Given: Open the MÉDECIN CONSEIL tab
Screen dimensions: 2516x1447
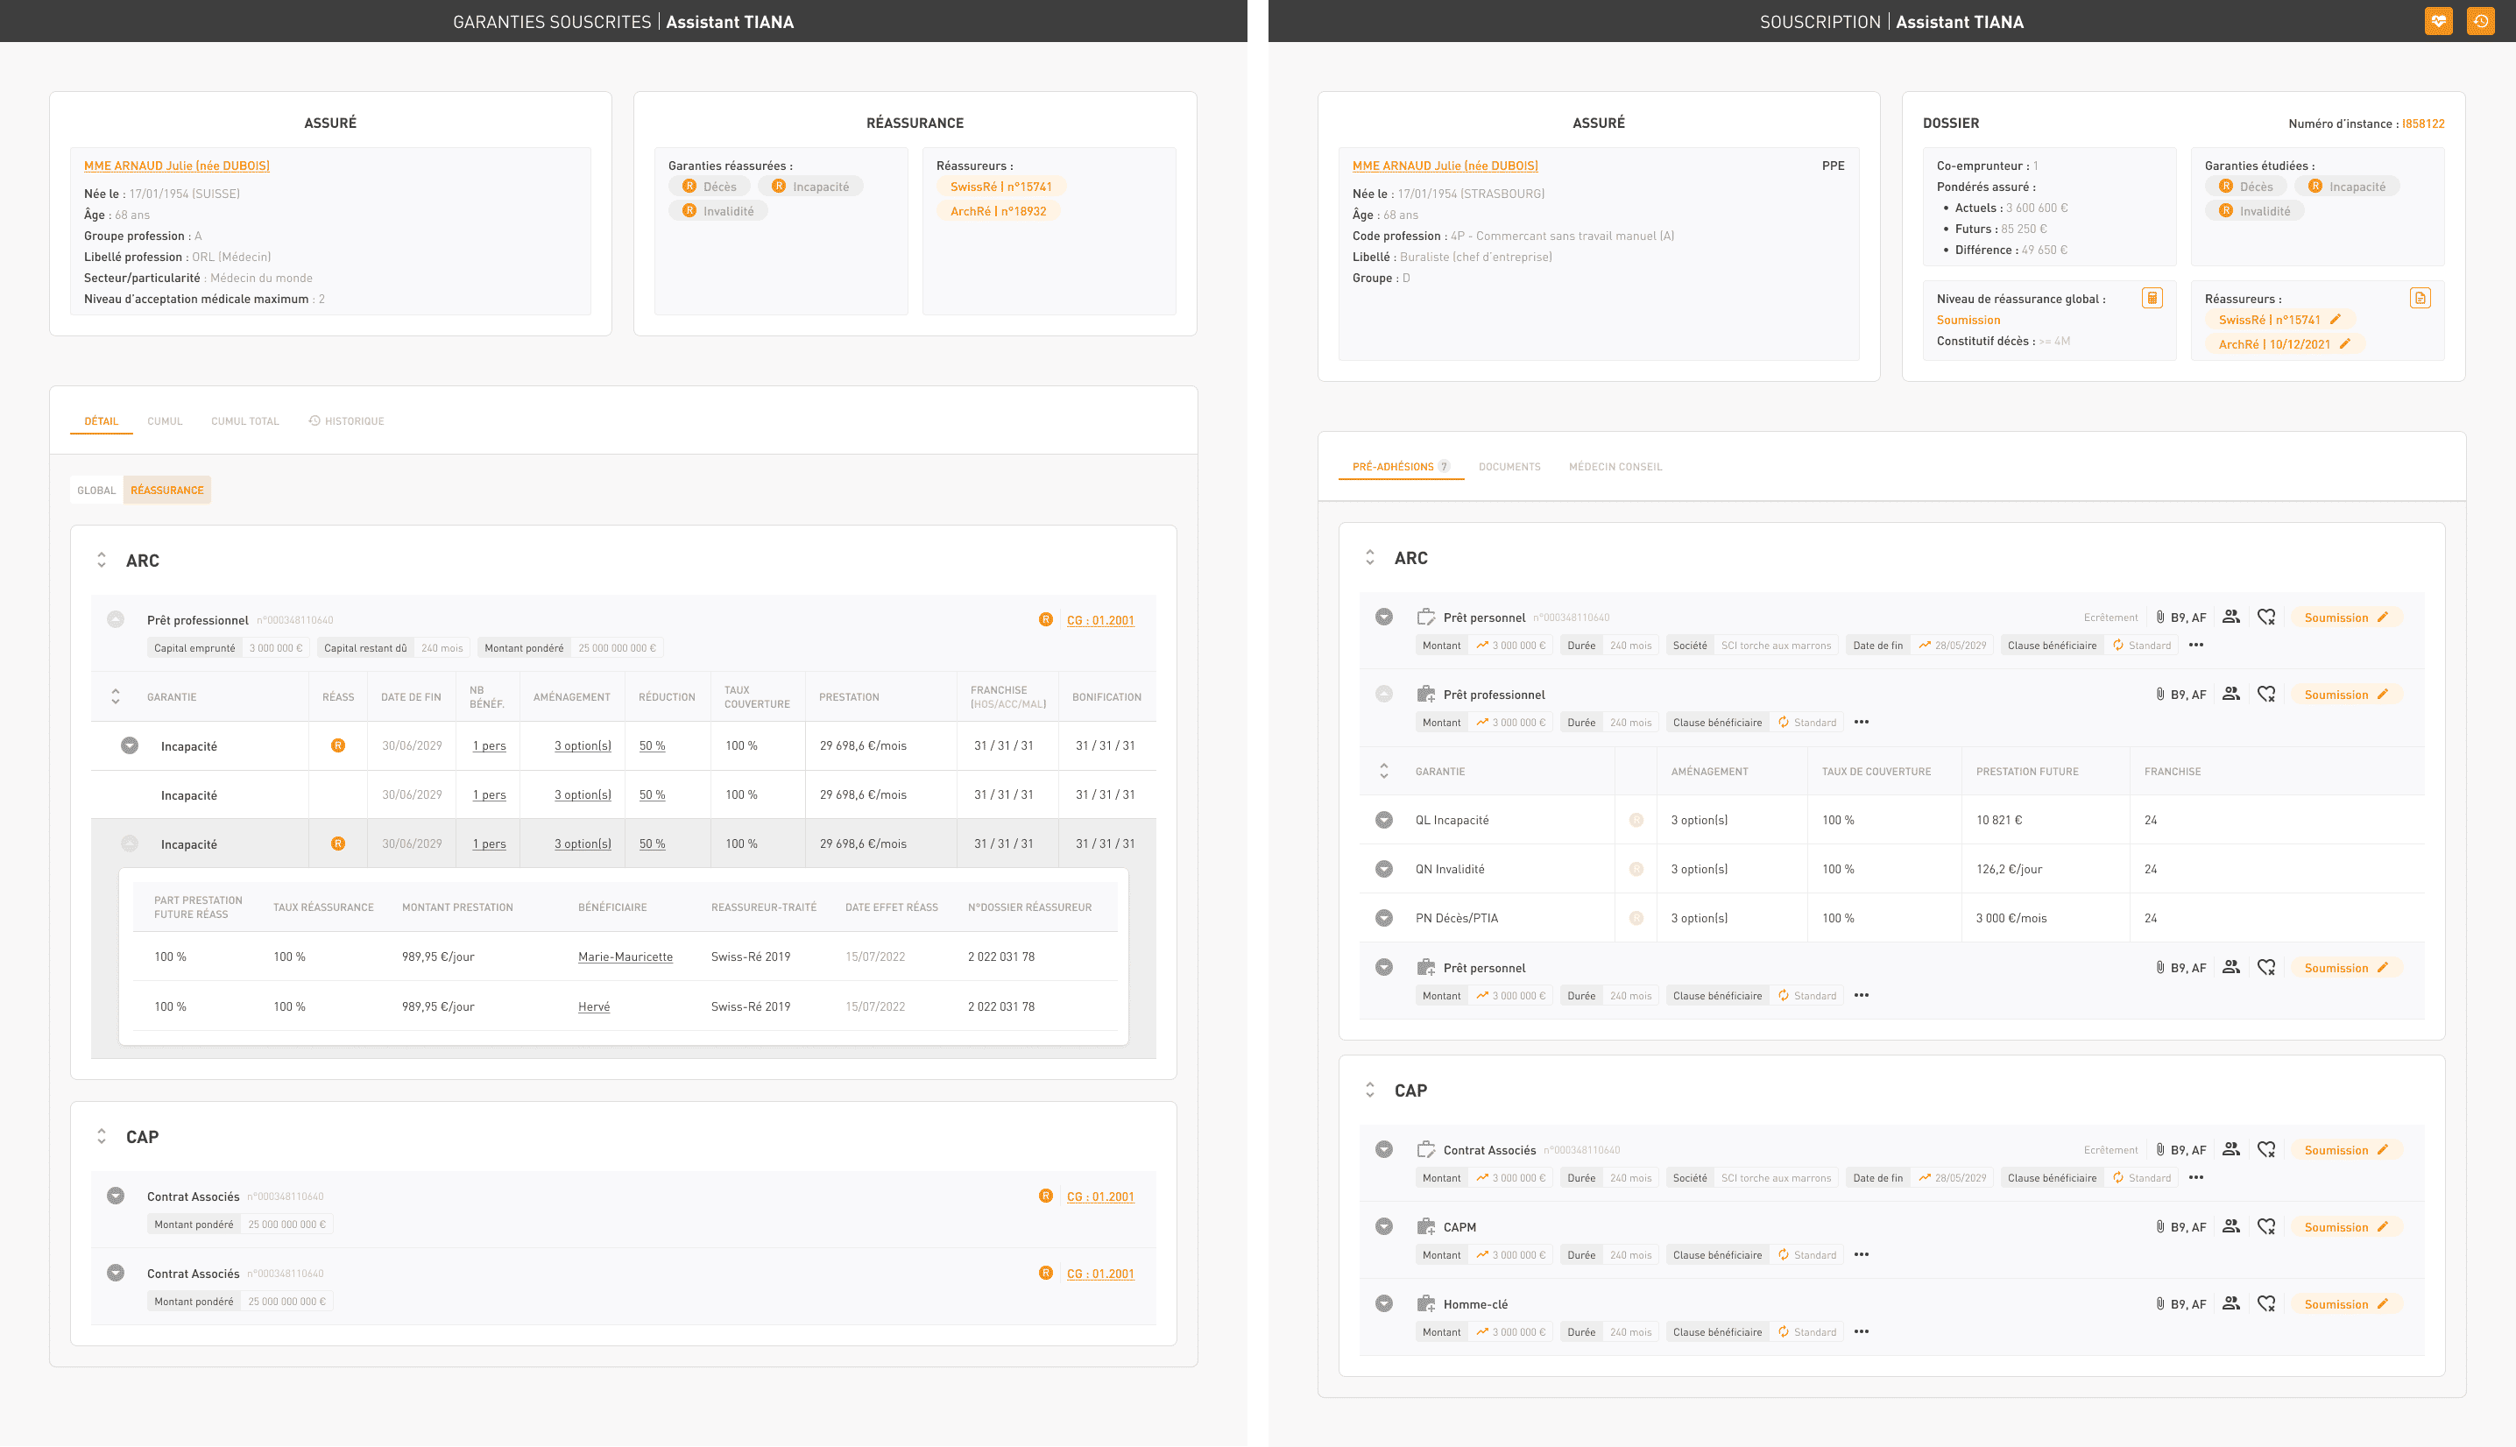Looking at the screenshot, I should coord(1615,467).
